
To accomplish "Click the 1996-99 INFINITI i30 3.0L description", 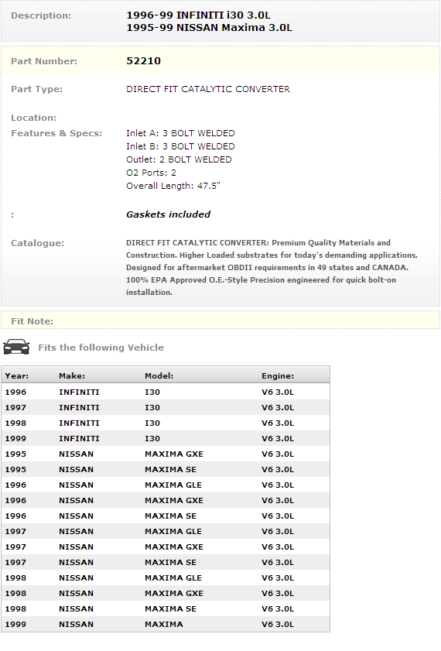I will pos(198,15).
